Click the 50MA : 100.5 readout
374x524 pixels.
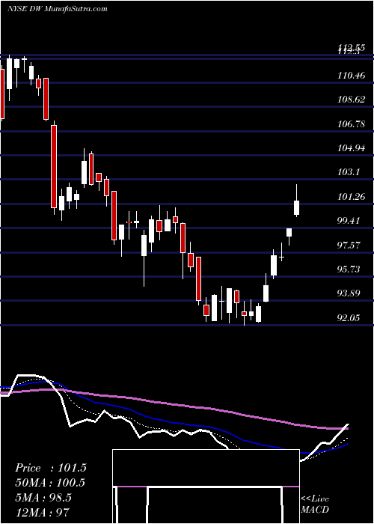tap(50, 483)
